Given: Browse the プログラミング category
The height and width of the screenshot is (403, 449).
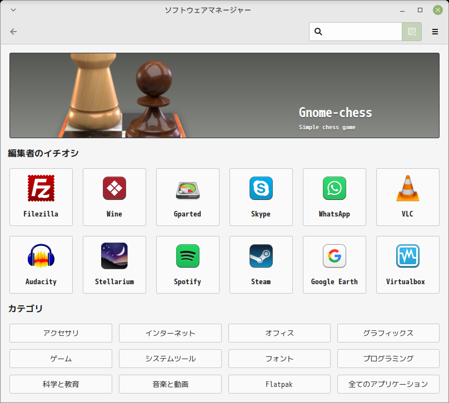Looking at the screenshot, I should click(388, 359).
